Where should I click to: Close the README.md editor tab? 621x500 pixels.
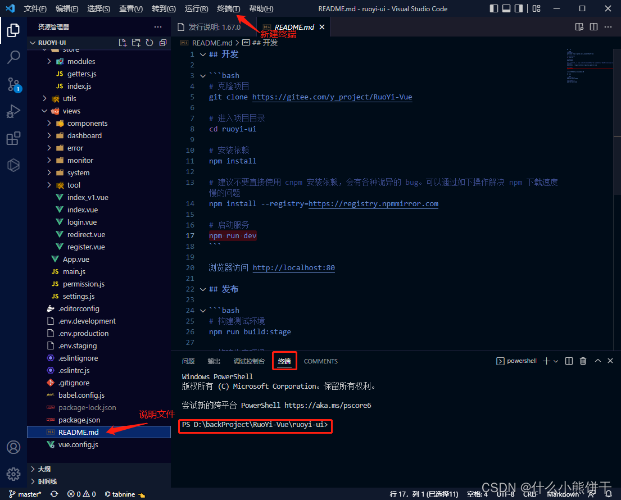322,27
